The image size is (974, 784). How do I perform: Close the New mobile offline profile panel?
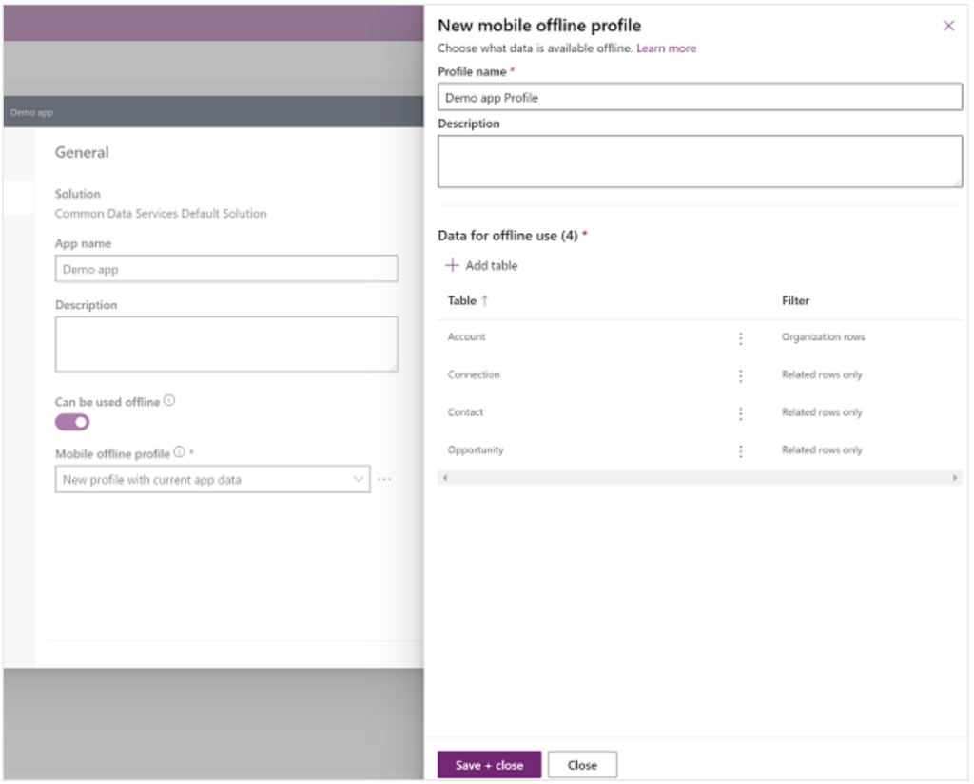[948, 26]
